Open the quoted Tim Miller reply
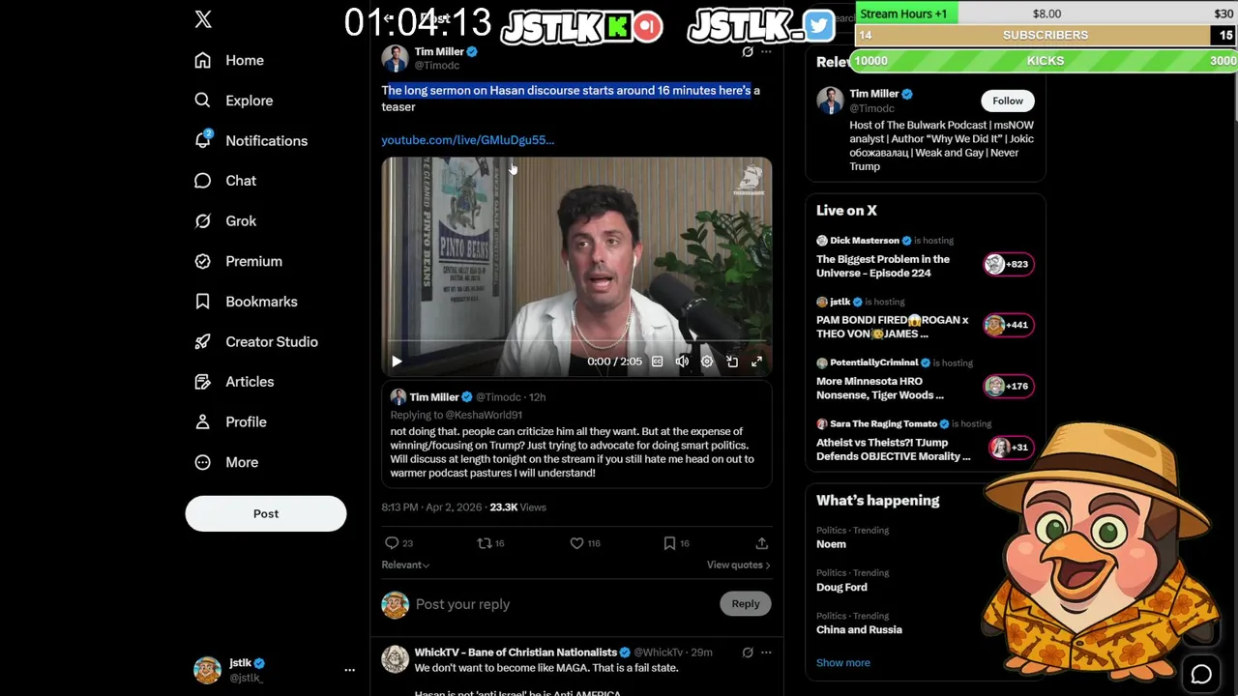 click(576, 435)
